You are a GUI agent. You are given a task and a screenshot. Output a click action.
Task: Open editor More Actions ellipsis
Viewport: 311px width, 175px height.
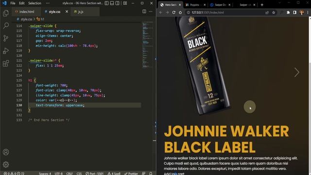point(151,12)
